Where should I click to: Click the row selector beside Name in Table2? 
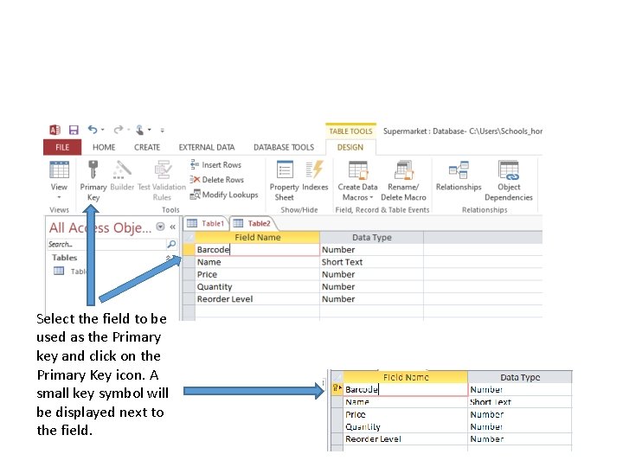click(189, 262)
